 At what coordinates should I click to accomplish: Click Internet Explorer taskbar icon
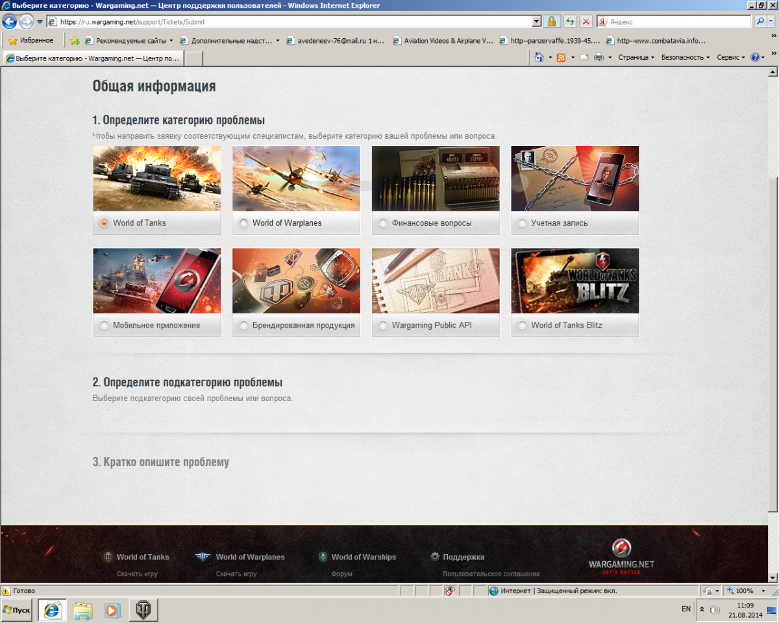pyautogui.click(x=52, y=610)
